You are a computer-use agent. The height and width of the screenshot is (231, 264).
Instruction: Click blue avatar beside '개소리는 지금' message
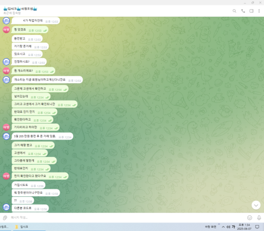click(7, 80)
